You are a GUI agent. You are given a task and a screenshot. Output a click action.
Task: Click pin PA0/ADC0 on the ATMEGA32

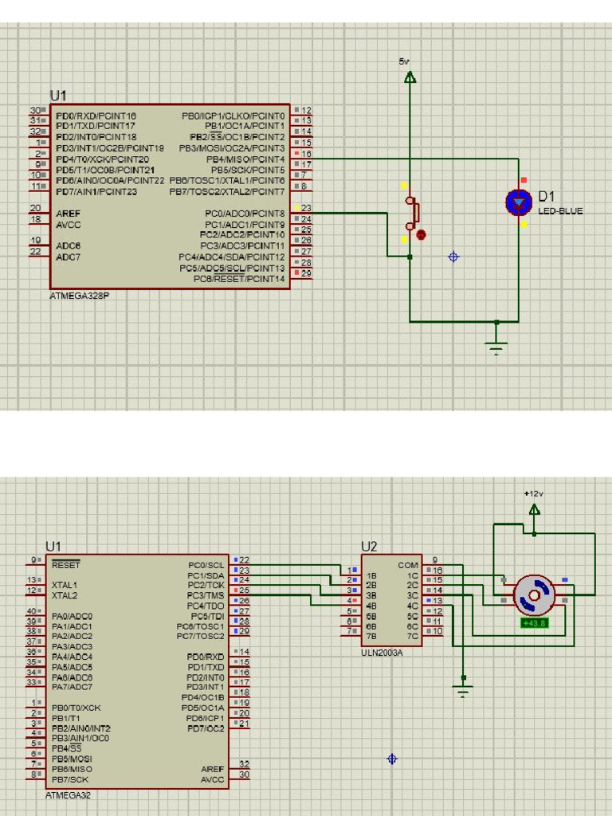click(72, 616)
